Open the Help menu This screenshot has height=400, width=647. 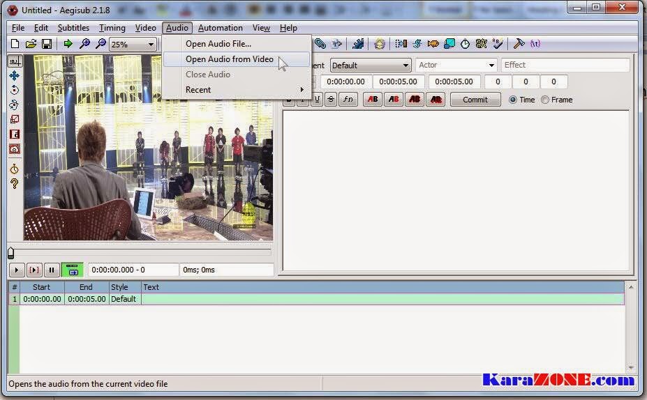pos(288,28)
